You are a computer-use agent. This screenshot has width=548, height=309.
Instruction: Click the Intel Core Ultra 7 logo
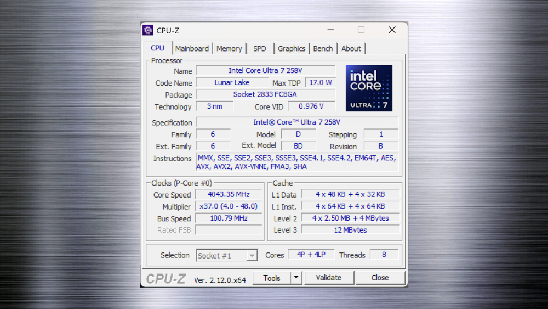click(369, 88)
